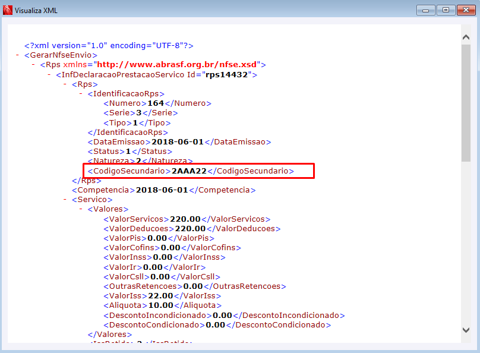Viewport: 480px width, 353px height.
Task: Select the Competencia value 2018-06-01
Action: [x=162, y=190]
